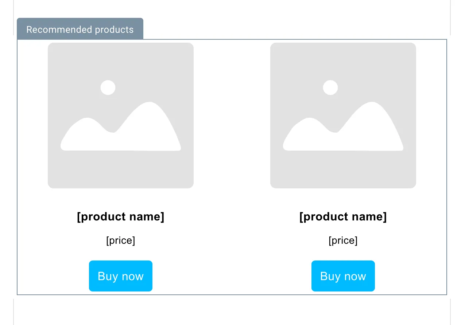
Task: Click the right Buy now button
Action: (x=343, y=276)
